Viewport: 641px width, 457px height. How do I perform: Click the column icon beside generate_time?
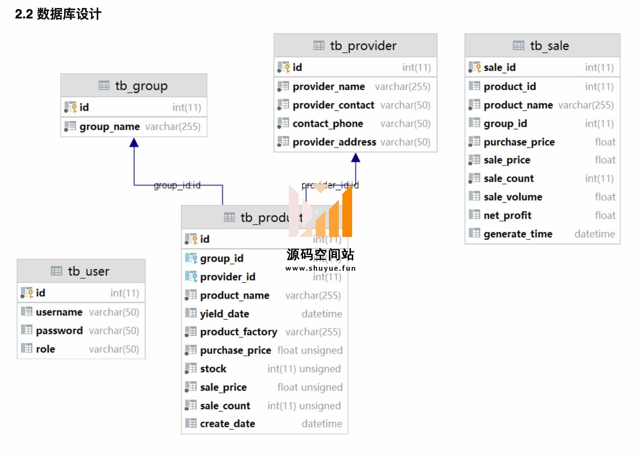pyautogui.click(x=474, y=233)
